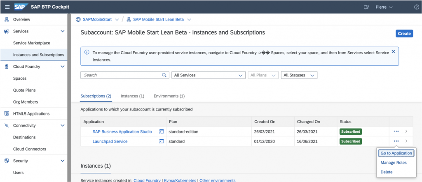Collapse the Security section

coord(63,161)
